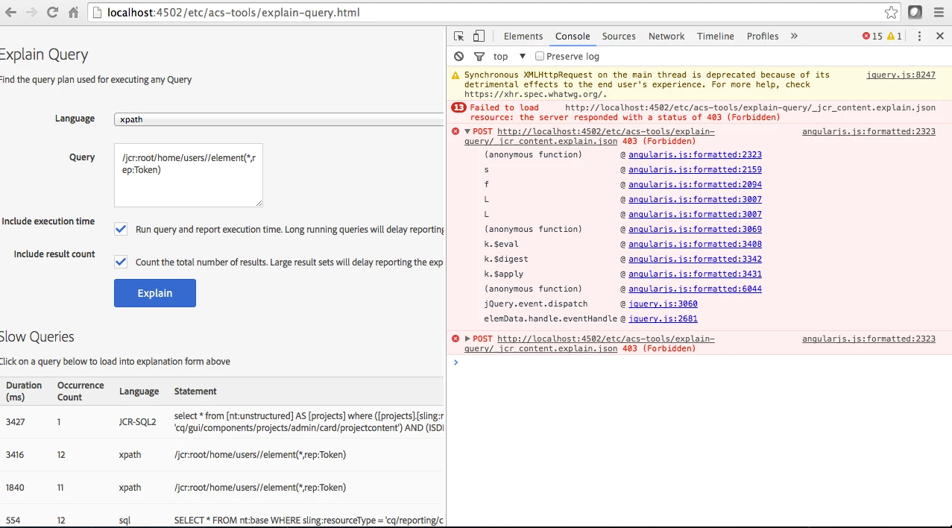This screenshot has height=528, width=952.
Task: Click the blue Explain button
Action: 155,293
